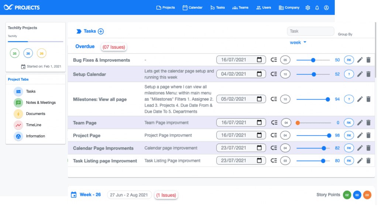
Task: Click story points 05 circle on Bug Fixes row
Action: coord(285,60)
